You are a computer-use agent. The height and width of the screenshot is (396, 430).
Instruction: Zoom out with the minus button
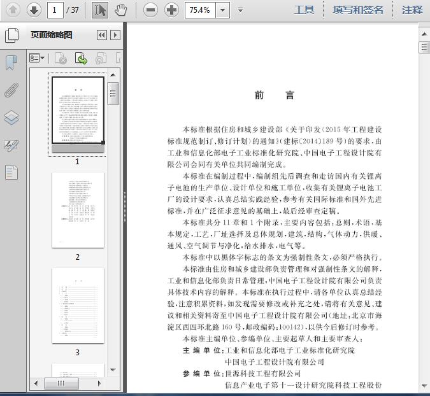click(x=150, y=10)
